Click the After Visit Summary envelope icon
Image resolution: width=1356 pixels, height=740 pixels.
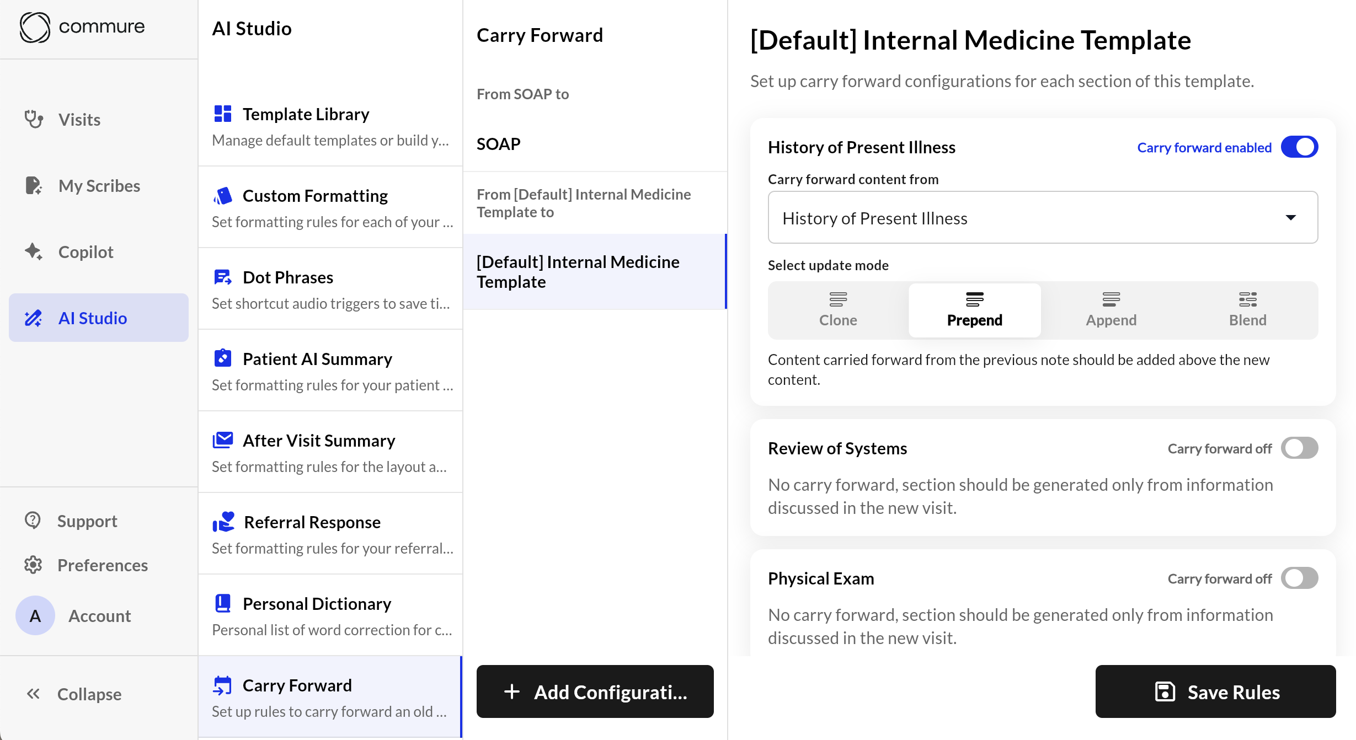coord(222,440)
